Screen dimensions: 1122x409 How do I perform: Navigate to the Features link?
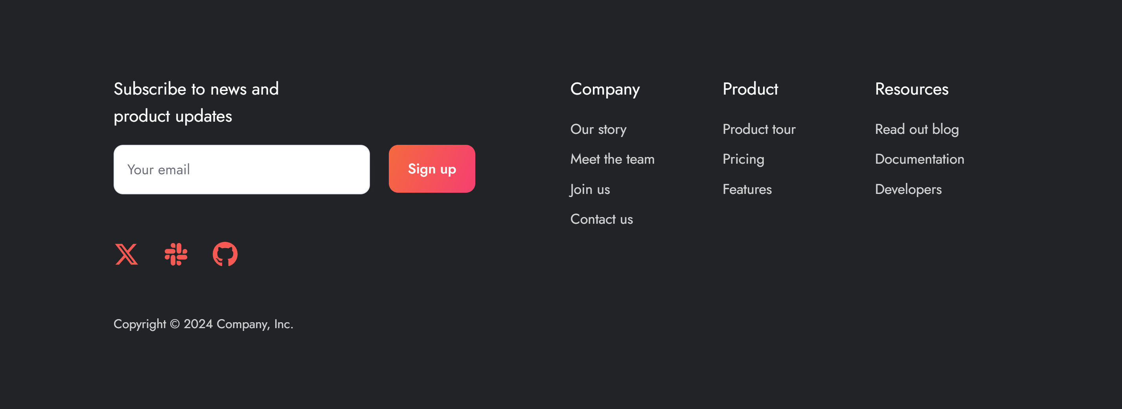(x=747, y=190)
